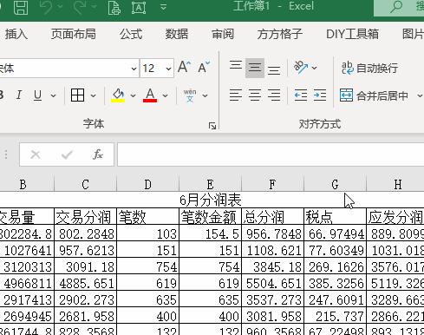Click the decrease indent icon
This screenshot has width=424, height=335.
[x=301, y=95]
